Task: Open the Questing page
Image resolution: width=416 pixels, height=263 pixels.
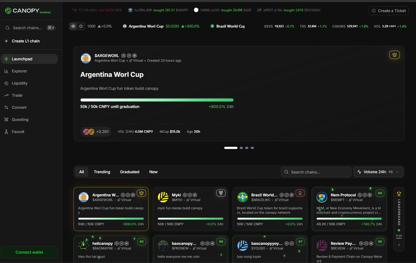Action: pos(29,120)
